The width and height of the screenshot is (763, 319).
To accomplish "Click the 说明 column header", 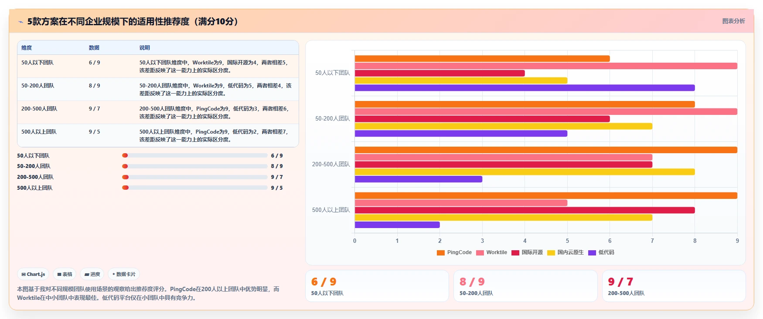I will tap(145, 48).
